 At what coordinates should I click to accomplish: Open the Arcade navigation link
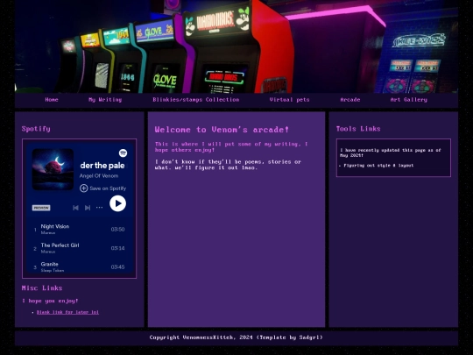[x=350, y=100]
